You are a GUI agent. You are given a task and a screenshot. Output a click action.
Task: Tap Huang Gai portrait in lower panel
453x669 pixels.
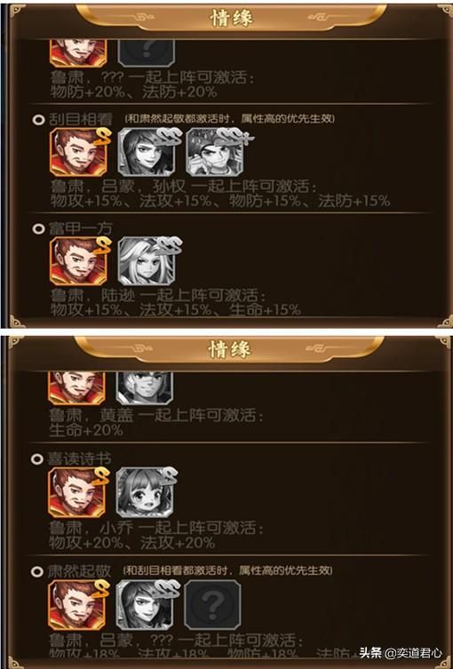145,388
